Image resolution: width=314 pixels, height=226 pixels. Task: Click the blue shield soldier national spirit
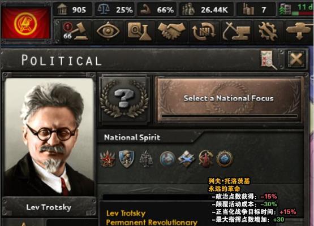coord(127,159)
